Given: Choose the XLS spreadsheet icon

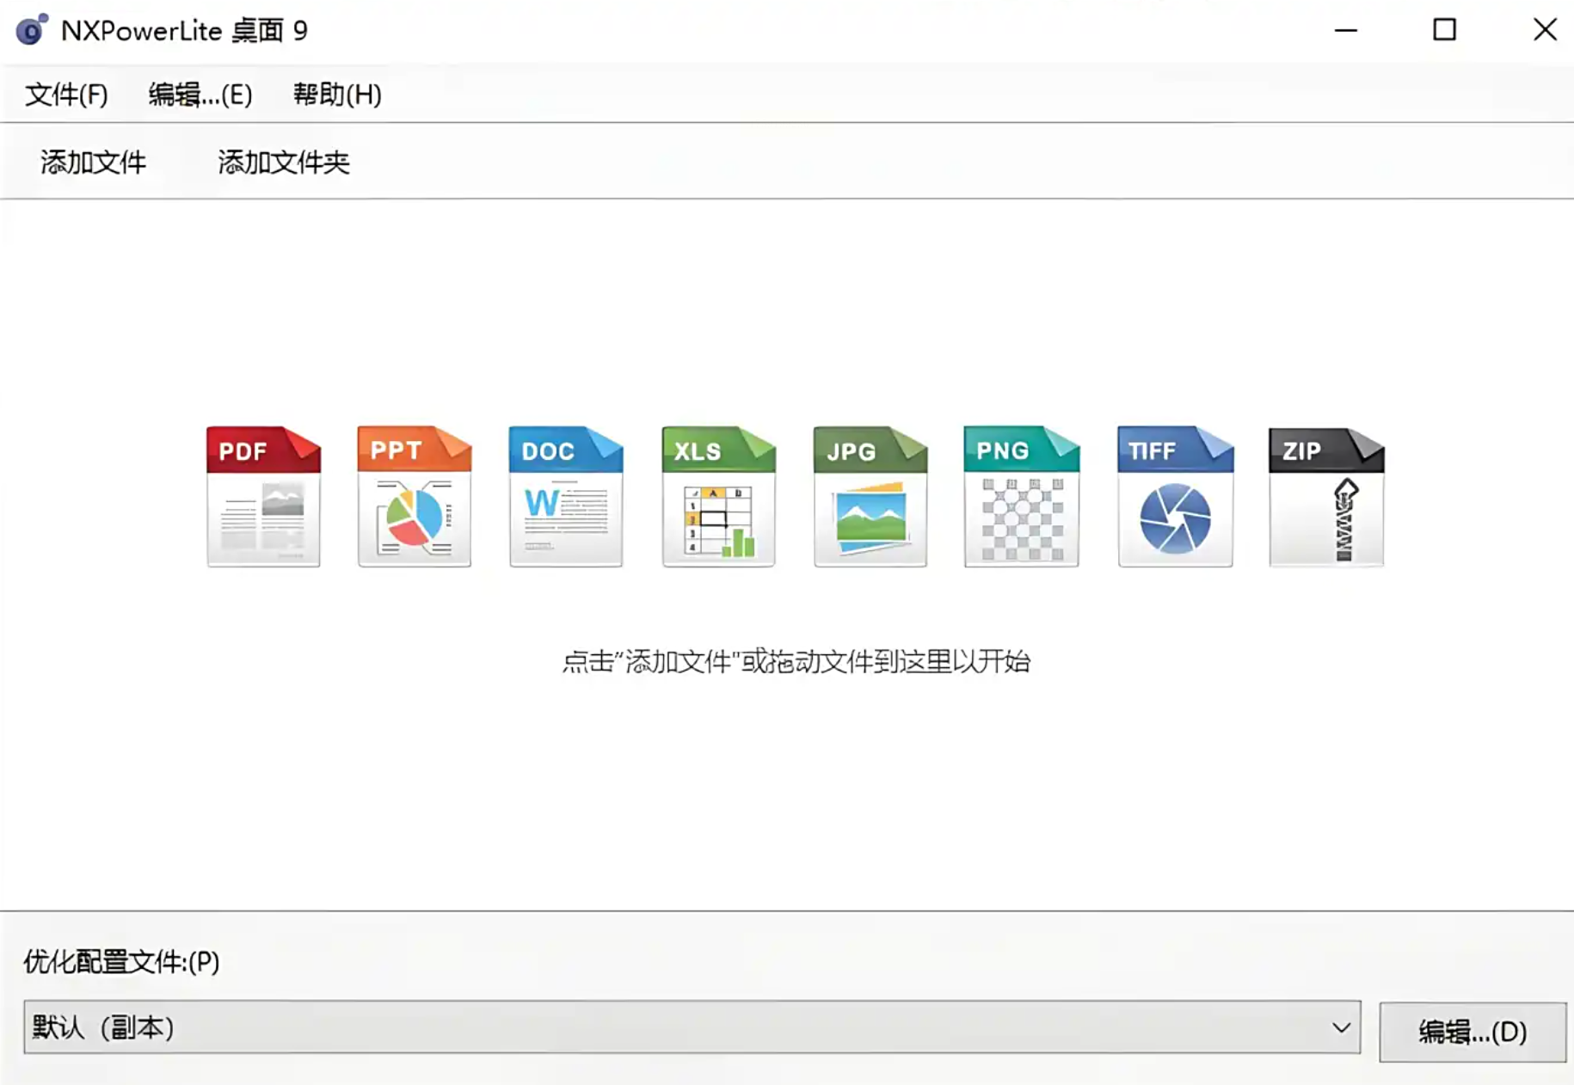Looking at the screenshot, I should (719, 496).
